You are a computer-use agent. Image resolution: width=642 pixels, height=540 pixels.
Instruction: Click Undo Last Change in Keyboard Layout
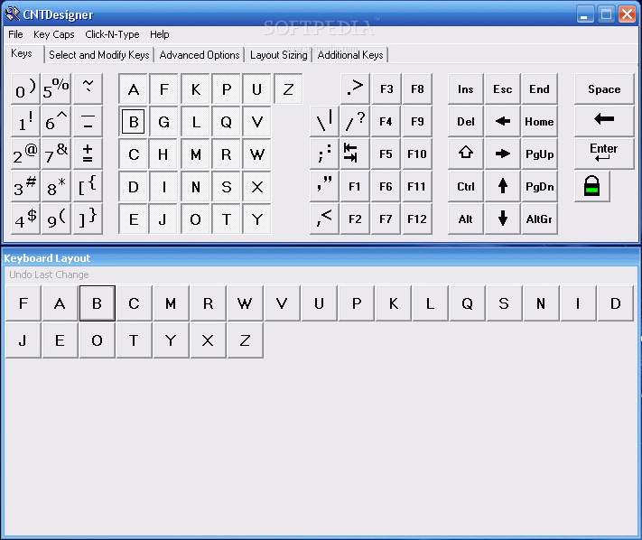pyautogui.click(x=49, y=275)
